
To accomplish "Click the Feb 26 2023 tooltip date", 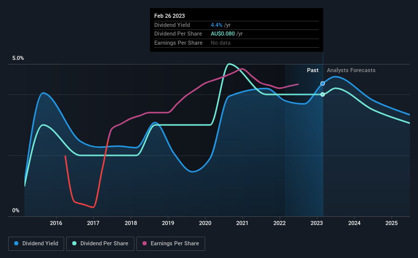I will point(170,16).
